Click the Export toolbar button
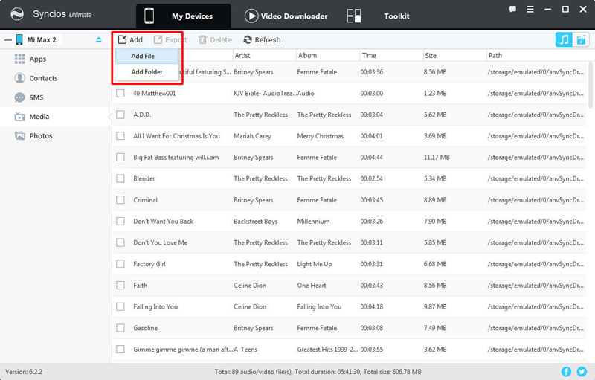This screenshot has height=380, width=595. [x=170, y=40]
